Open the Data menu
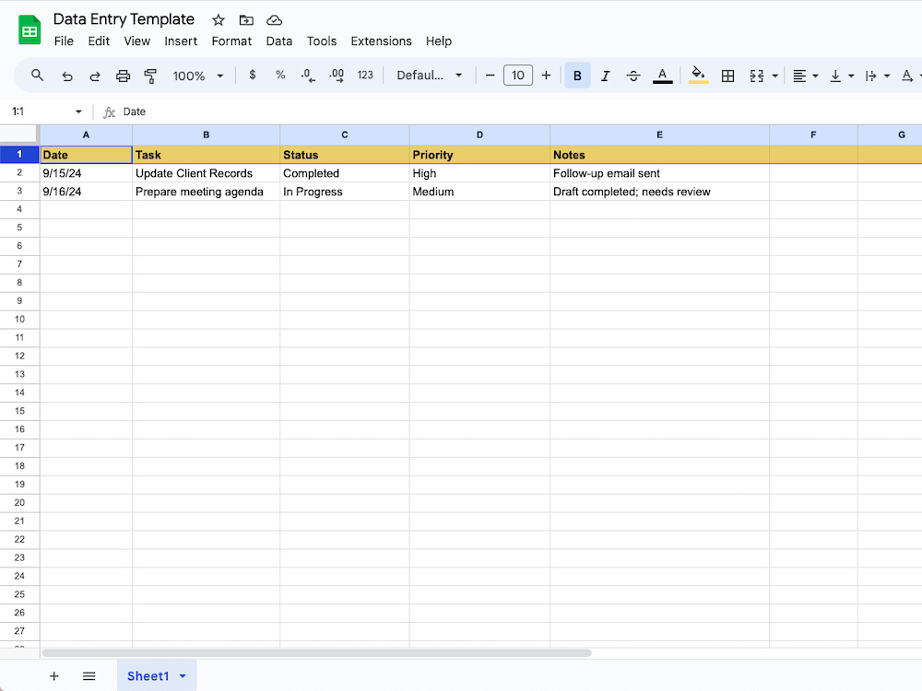Viewport: 922px width, 691px height. [x=279, y=41]
